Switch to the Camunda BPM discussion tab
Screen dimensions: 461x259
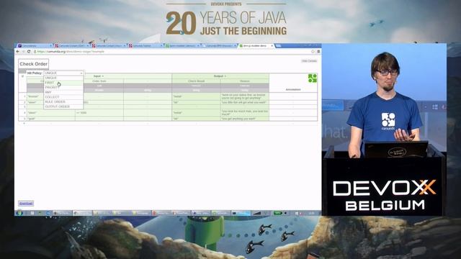coord(219,46)
